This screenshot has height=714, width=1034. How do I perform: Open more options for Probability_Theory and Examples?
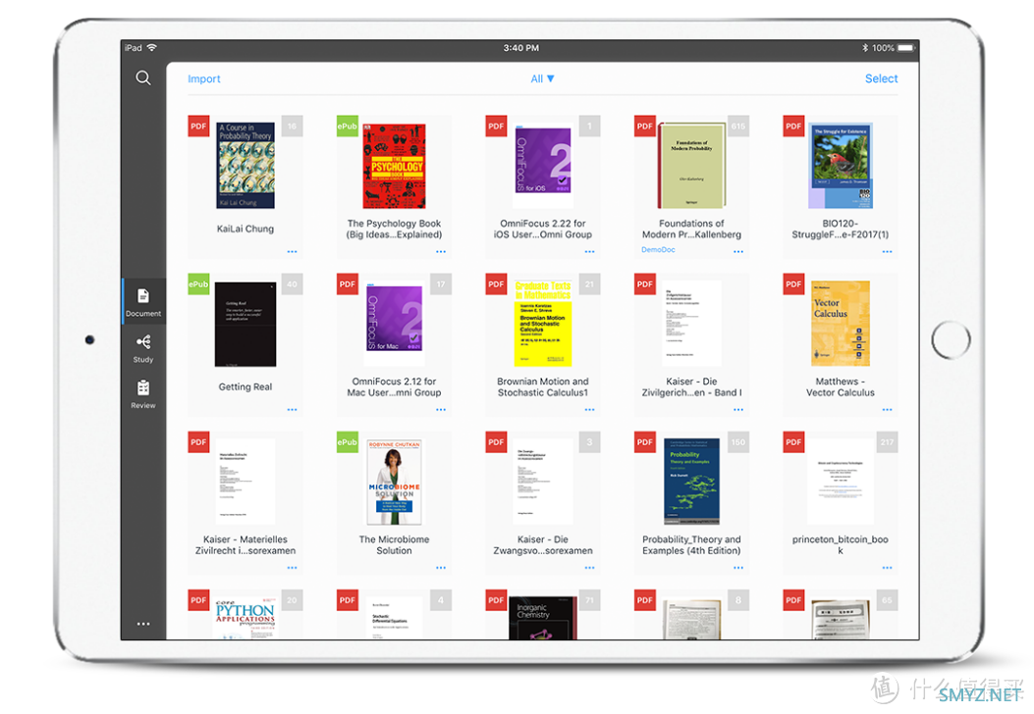point(737,567)
